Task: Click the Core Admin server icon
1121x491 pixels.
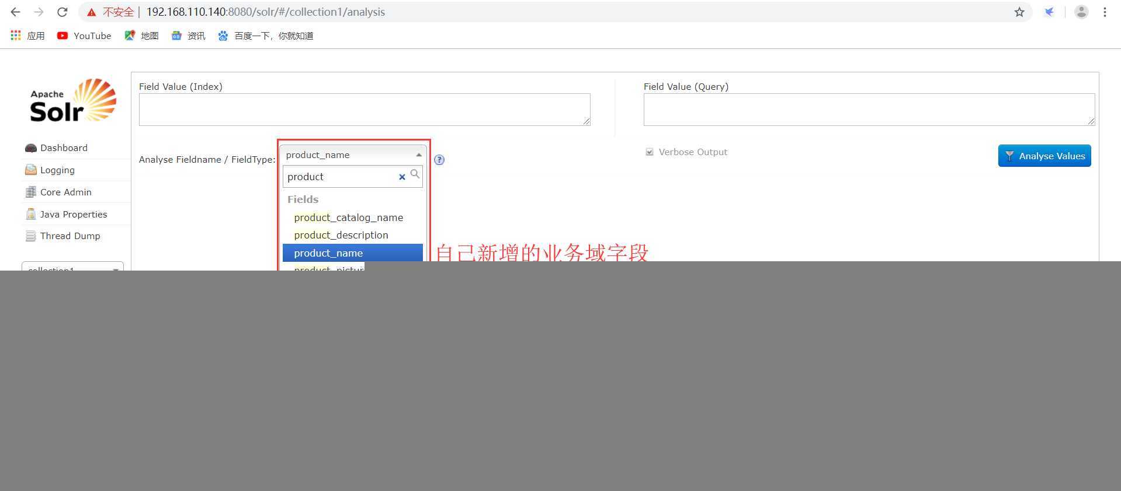Action: (31, 192)
